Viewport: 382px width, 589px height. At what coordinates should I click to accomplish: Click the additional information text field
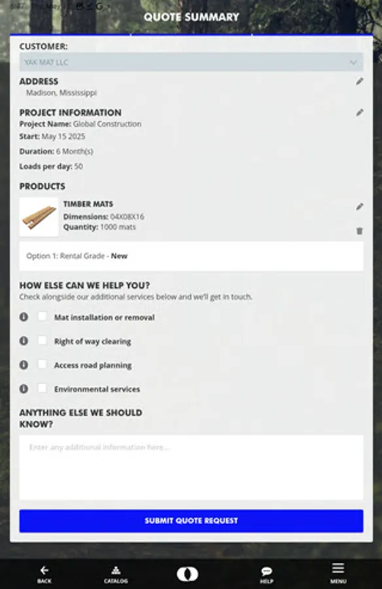191,466
